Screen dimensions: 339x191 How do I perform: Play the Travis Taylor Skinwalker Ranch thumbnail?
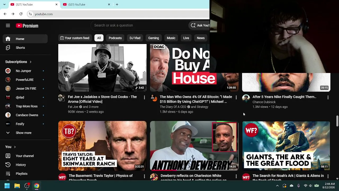pyautogui.click(x=102, y=146)
